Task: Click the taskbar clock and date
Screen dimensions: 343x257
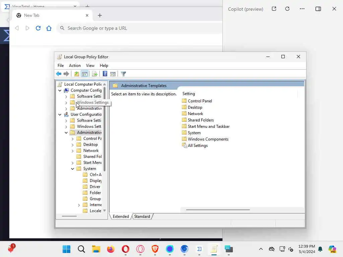Action: 307,249
